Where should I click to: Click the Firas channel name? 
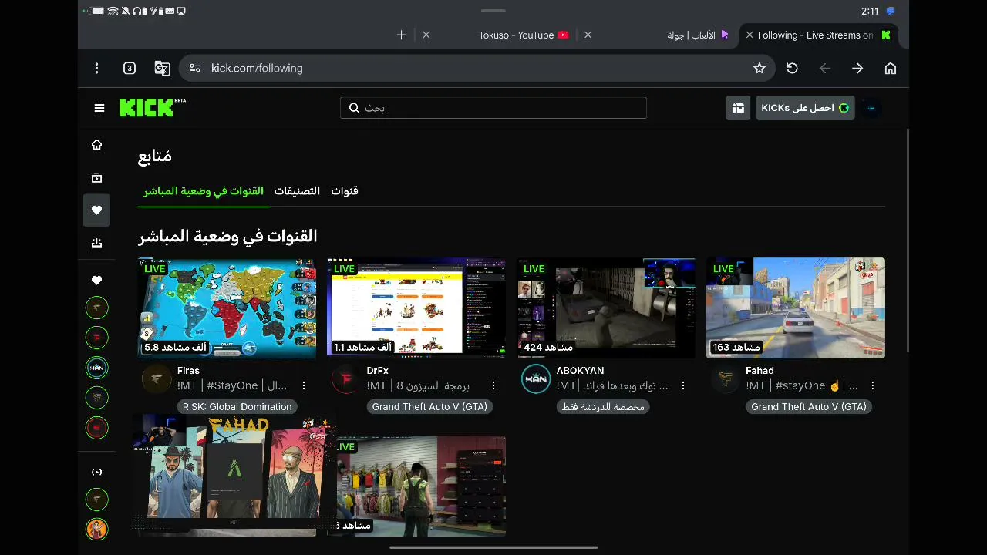point(188,371)
